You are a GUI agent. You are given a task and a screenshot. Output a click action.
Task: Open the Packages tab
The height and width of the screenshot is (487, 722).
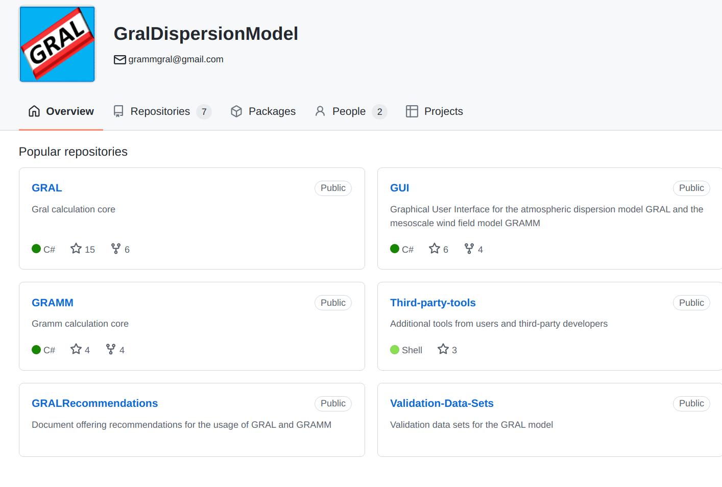[263, 111]
